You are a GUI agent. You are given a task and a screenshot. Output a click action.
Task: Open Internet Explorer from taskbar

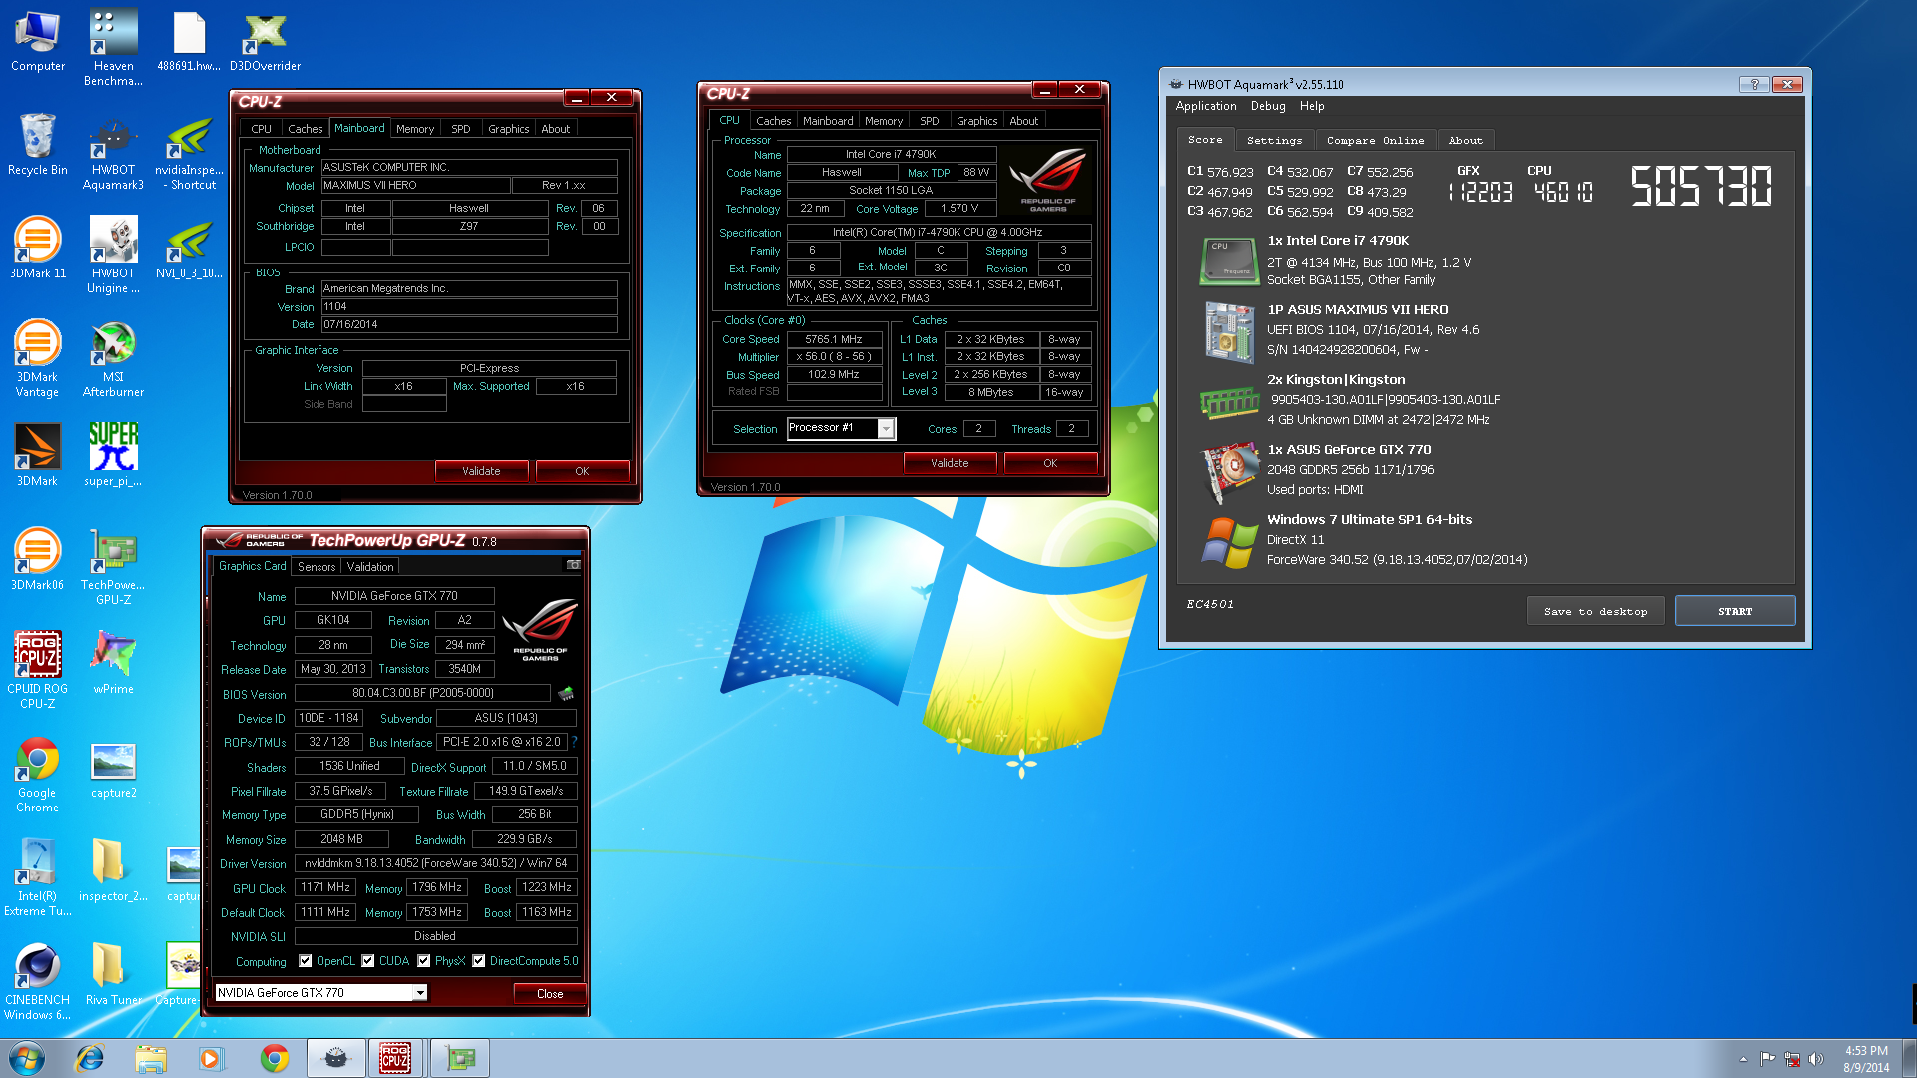(90, 1058)
